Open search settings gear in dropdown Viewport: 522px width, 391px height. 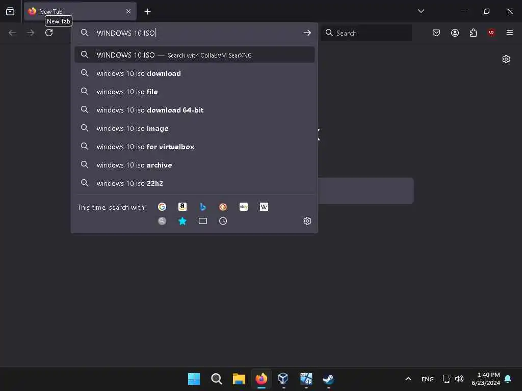point(307,221)
